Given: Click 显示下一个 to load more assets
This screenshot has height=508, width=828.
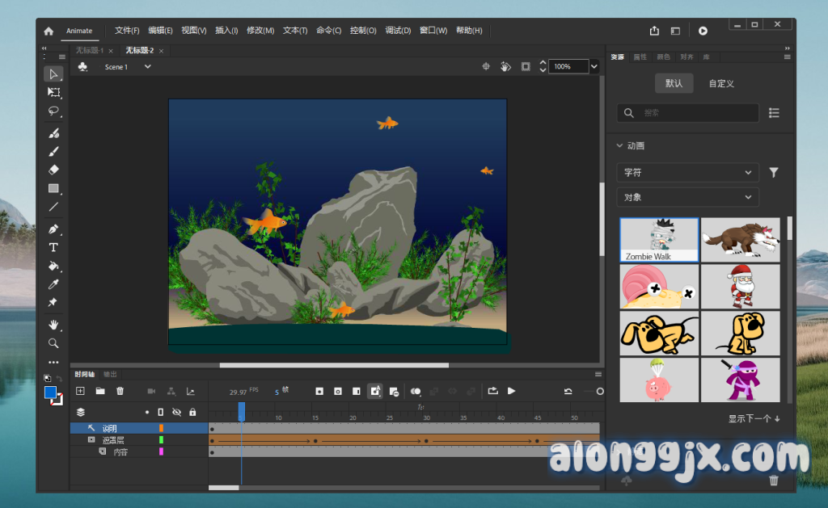Looking at the screenshot, I should click(754, 418).
